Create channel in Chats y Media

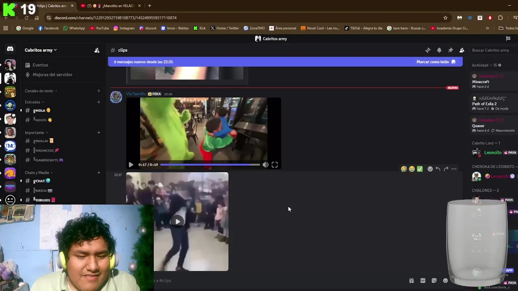[x=98, y=173]
